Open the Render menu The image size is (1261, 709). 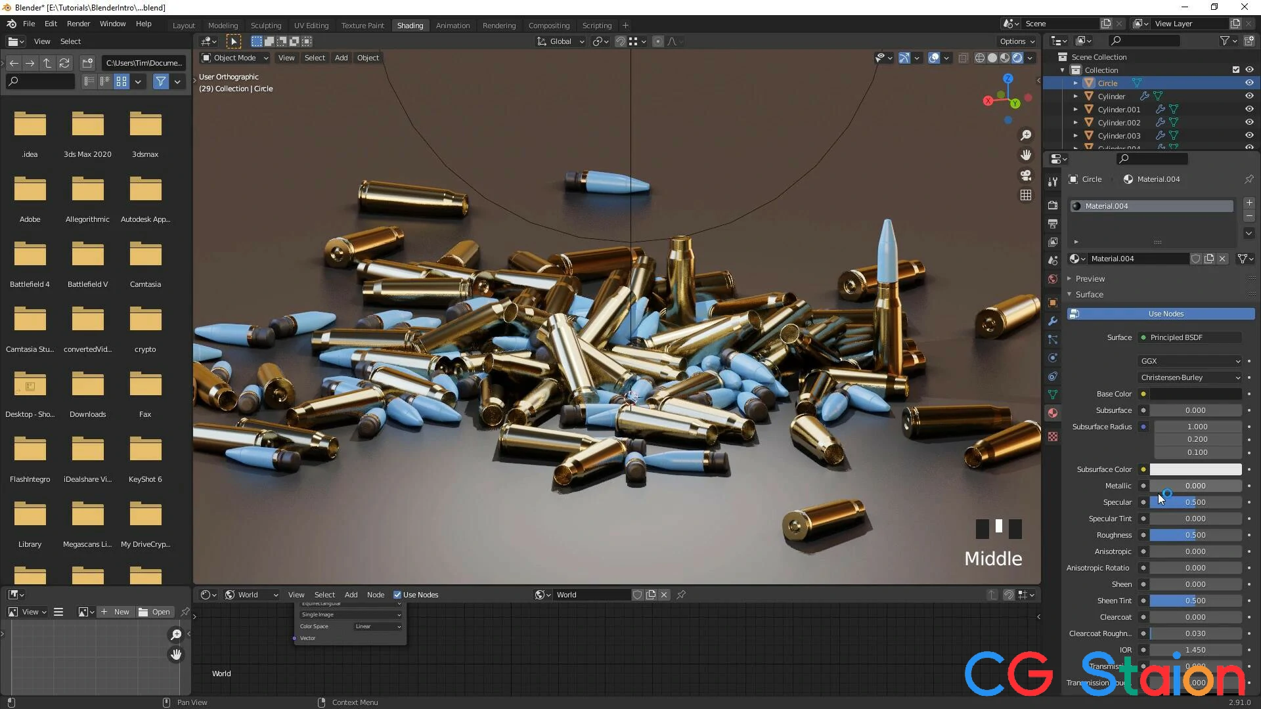point(78,24)
